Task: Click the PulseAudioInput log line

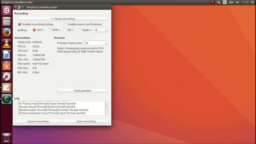Action: [52, 113]
